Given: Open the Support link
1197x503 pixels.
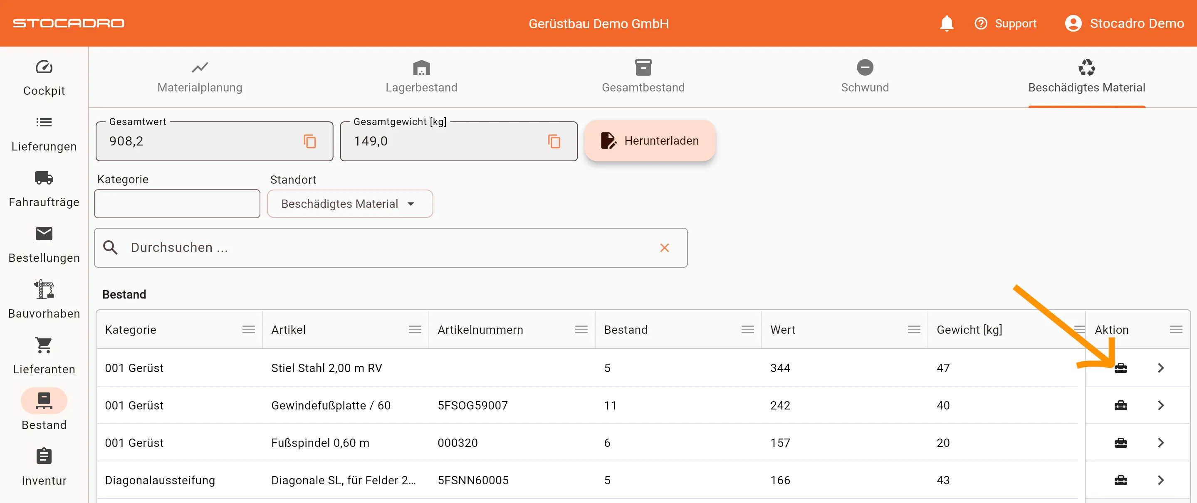Looking at the screenshot, I should (1006, 23).
